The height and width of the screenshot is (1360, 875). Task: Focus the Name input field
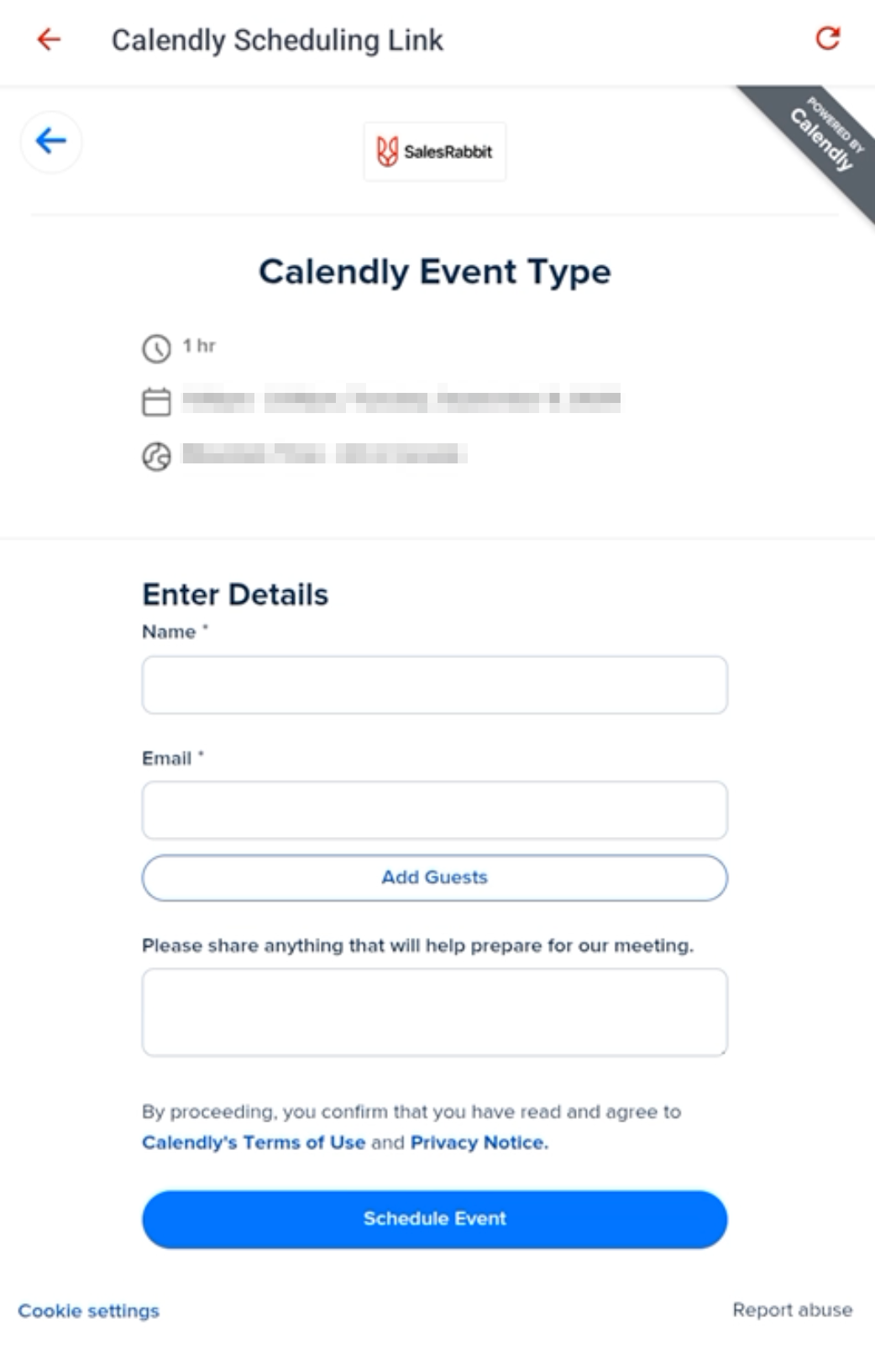click(434, 685)
